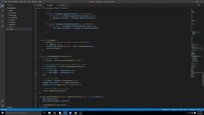Collapse the images folder

tap(11, 11)
